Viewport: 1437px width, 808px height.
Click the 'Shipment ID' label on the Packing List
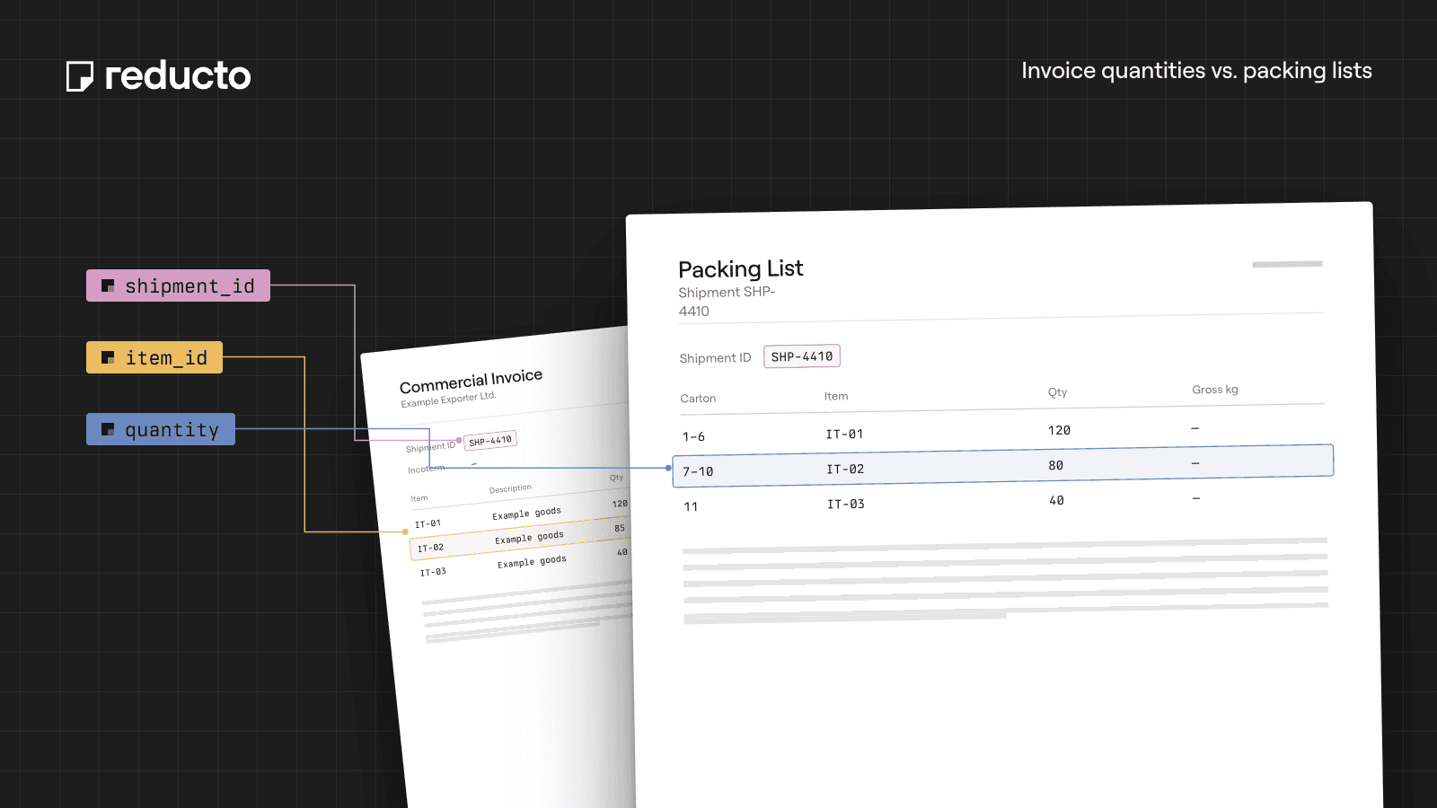click(x=715, y=358)
